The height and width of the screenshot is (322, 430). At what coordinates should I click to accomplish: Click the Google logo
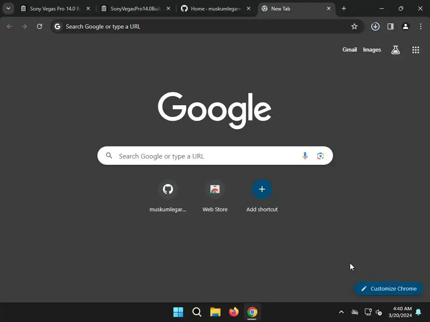(215, 110)
